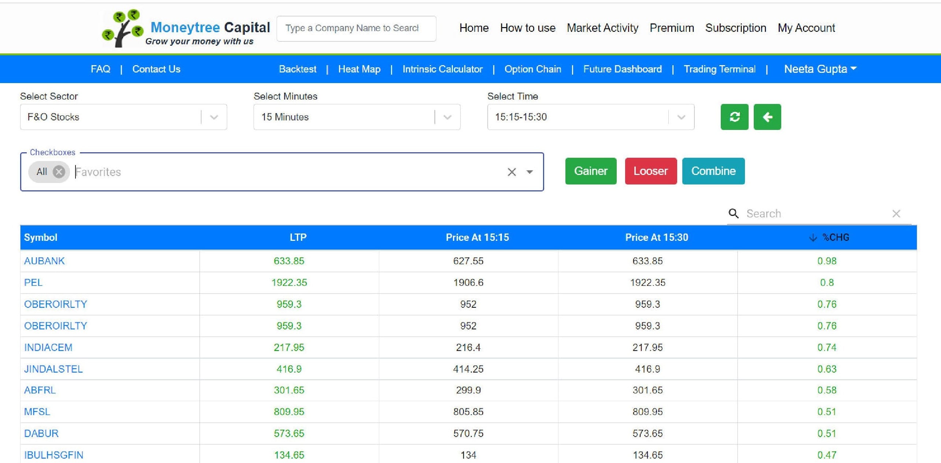
Task: Click the MFSL price 805.85
Action: pos(468,412)
